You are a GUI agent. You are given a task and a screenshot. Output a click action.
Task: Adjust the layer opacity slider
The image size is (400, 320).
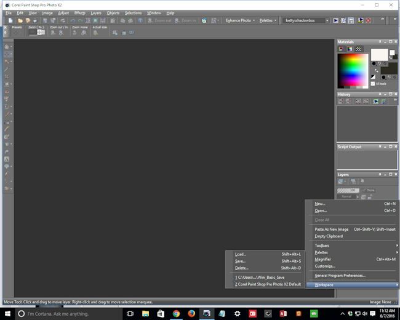(x=348, y=190)
